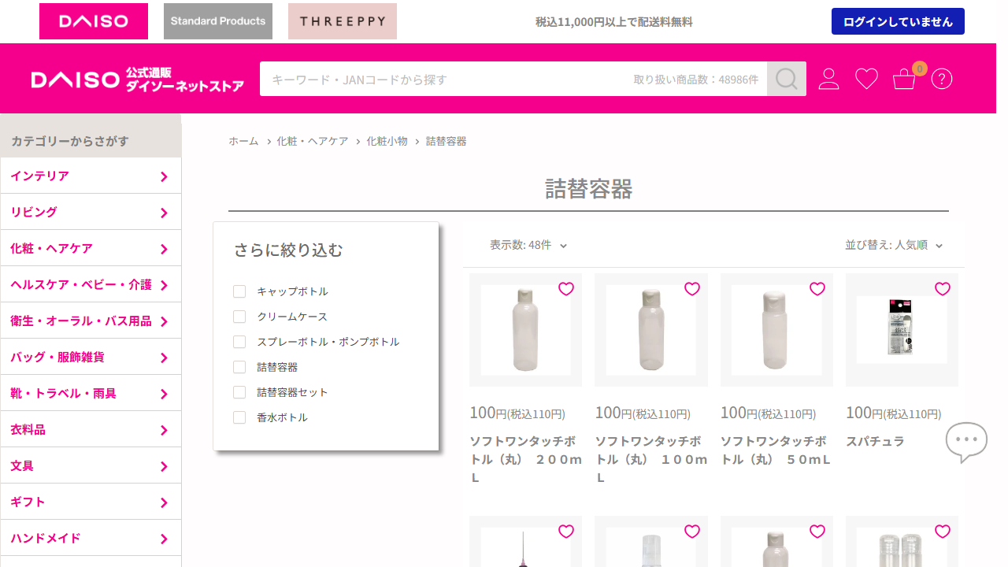
Task: Check the スプレーボトル・ポンプボトル filter
Action: (239, 342)
